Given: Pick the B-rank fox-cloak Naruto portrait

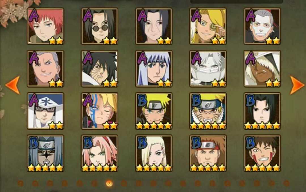Looking at the screenshot, I should 208,111.
